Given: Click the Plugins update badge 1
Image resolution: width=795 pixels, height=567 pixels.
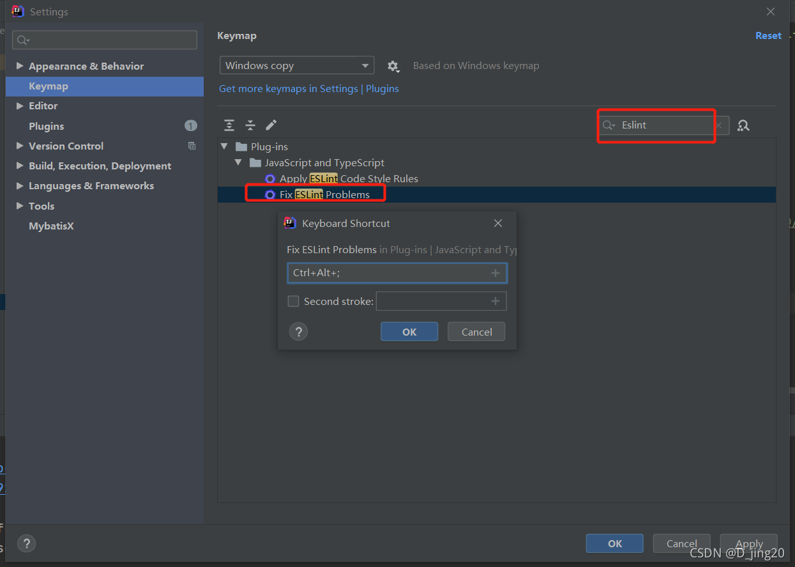Looking at the screenshot, I should point(191,126).
